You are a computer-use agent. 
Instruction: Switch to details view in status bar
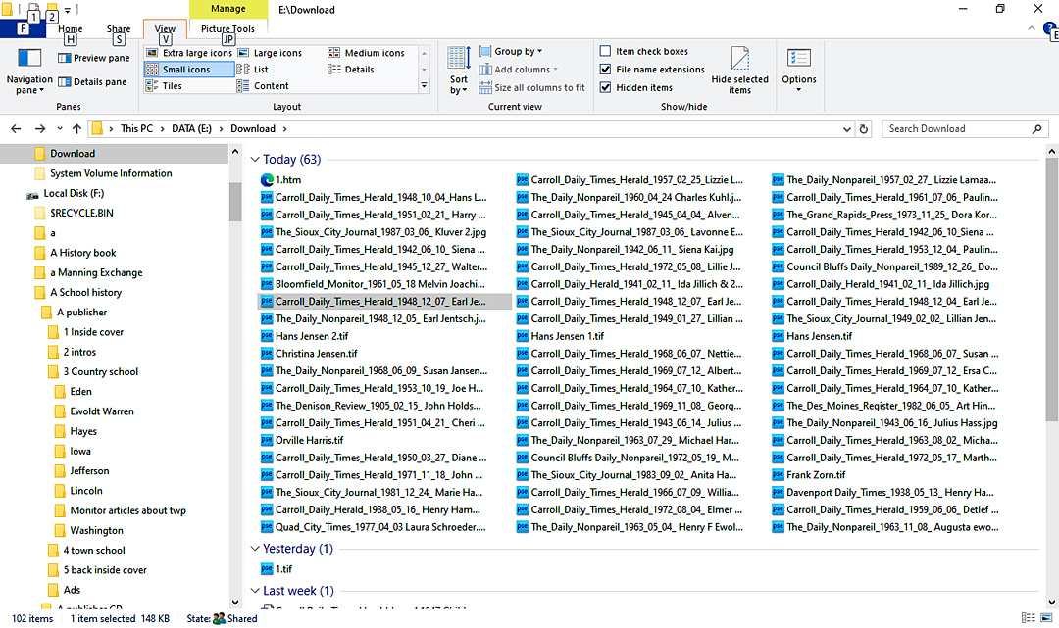(1028, 618)
